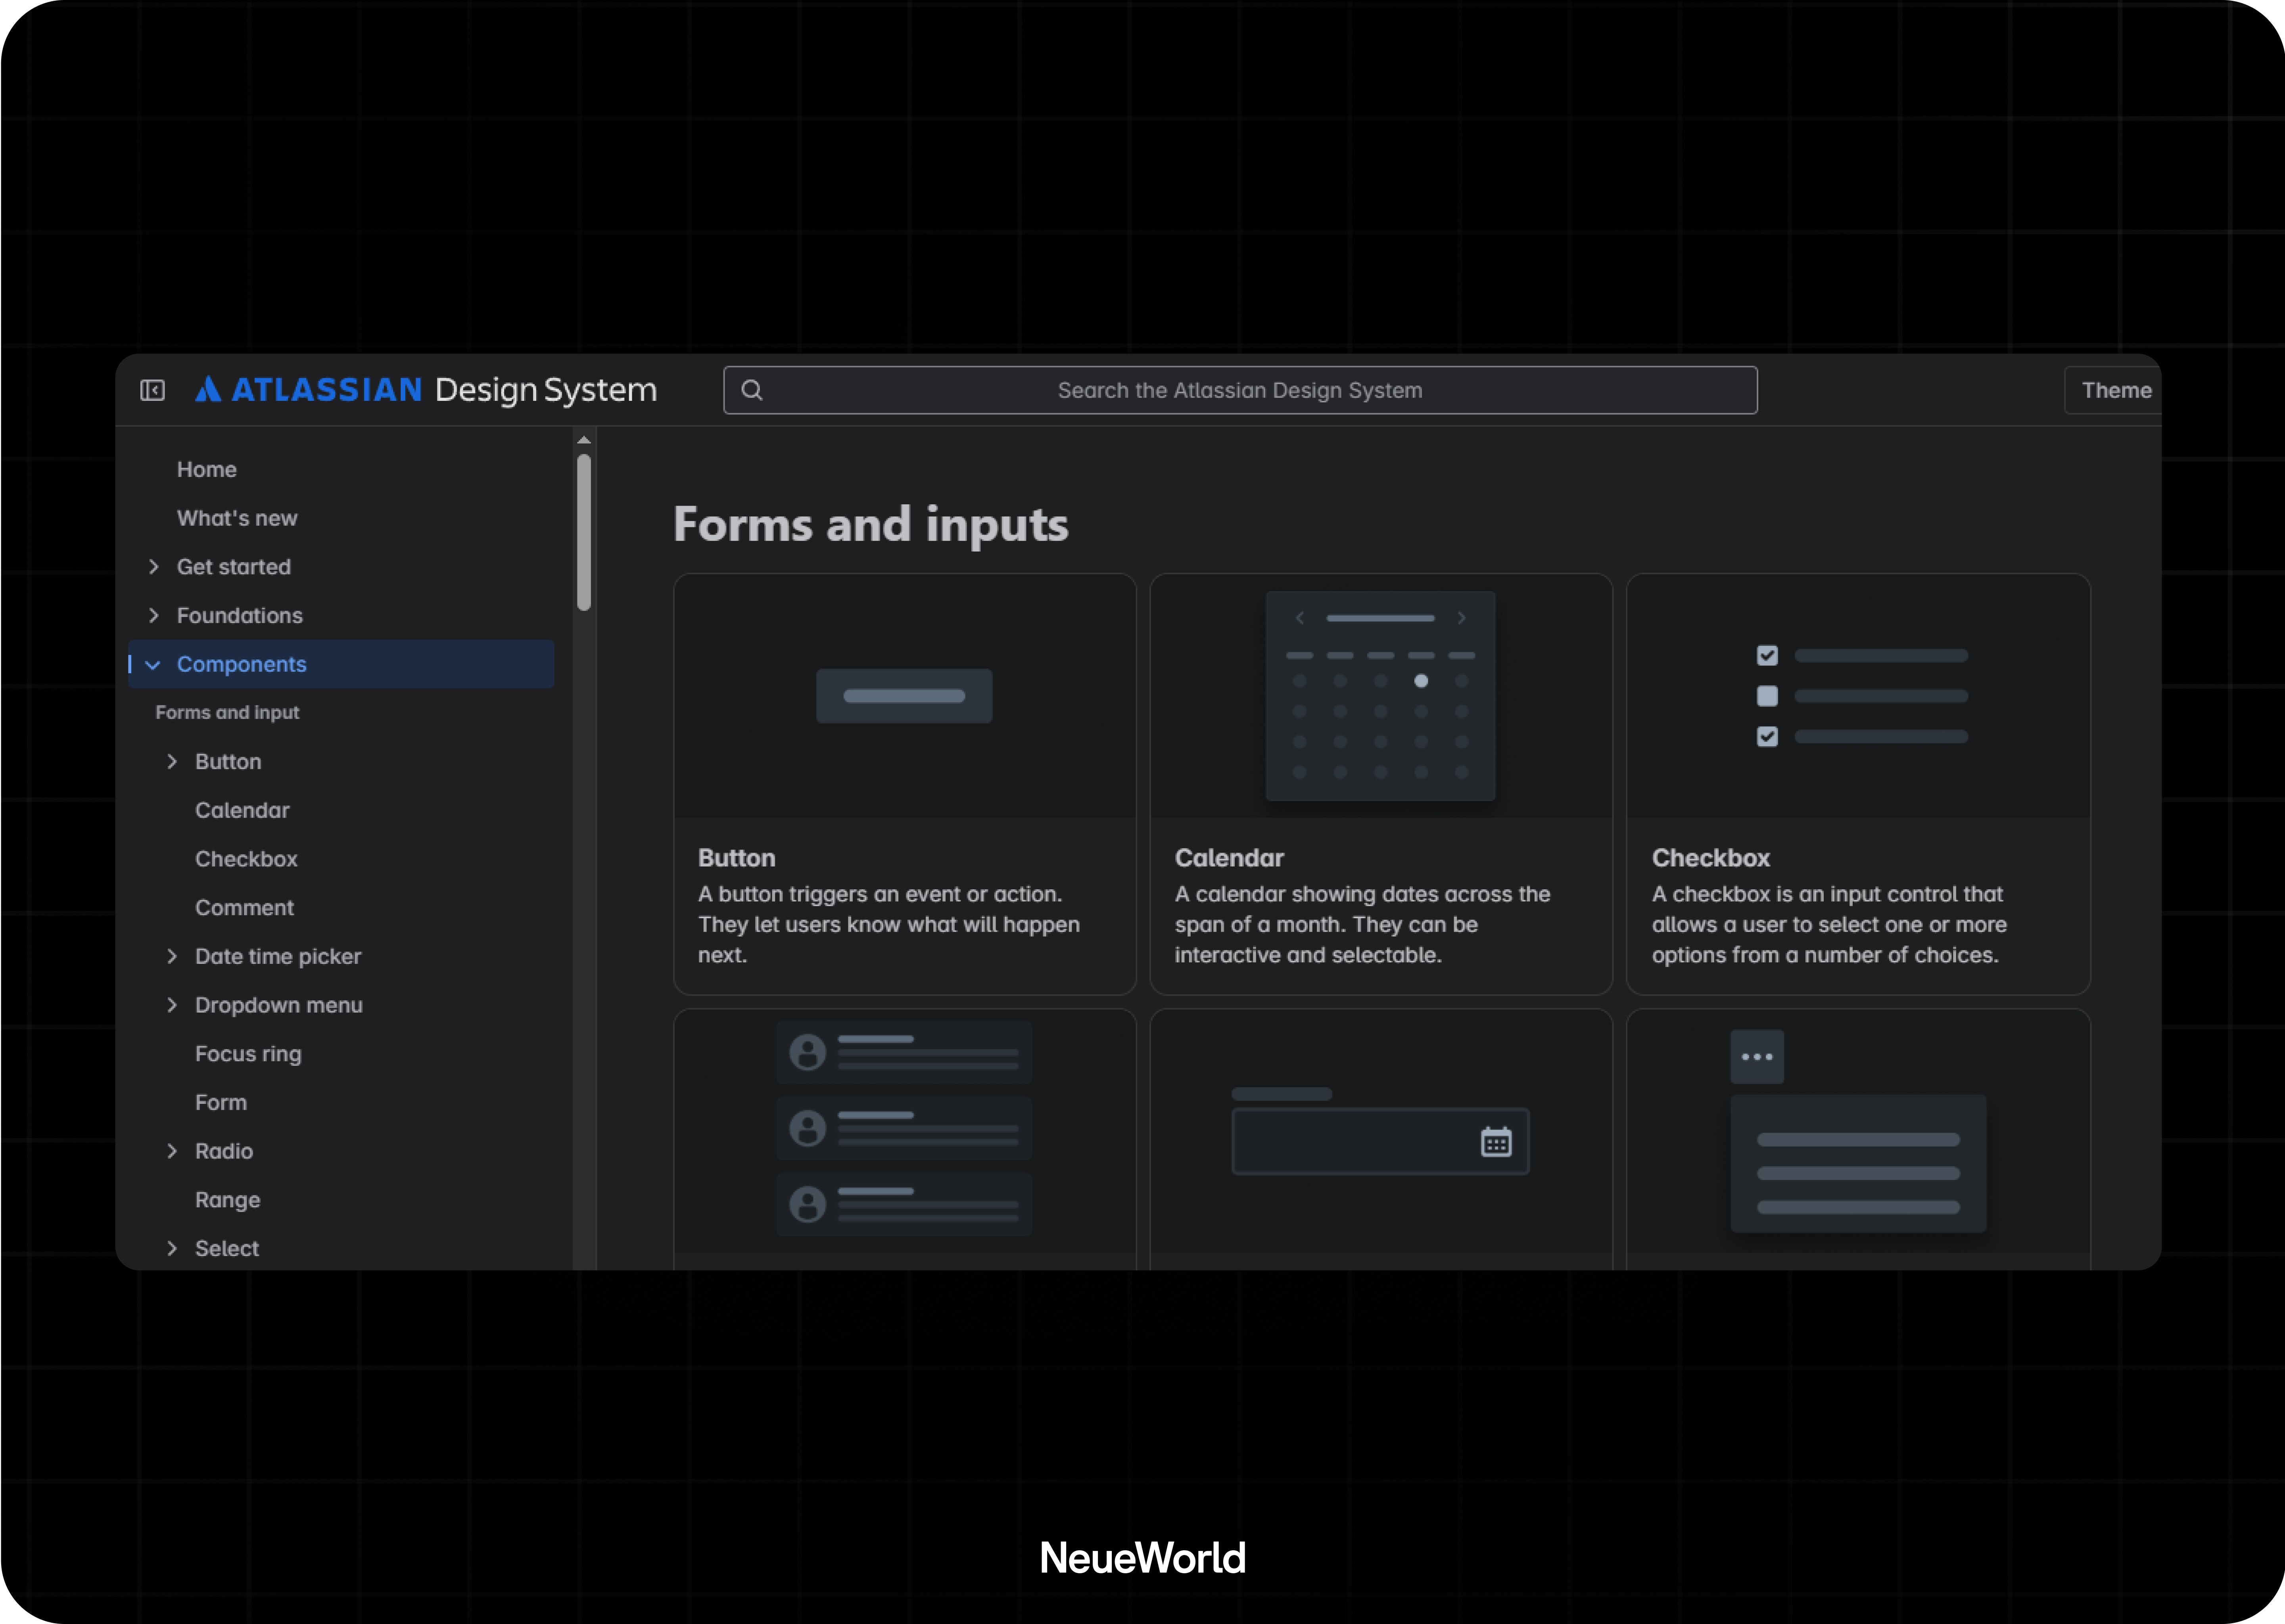Viewport: 2285px width, 1624px height.
Task: Expand the Radio chevron
Action: point(172,1151)
